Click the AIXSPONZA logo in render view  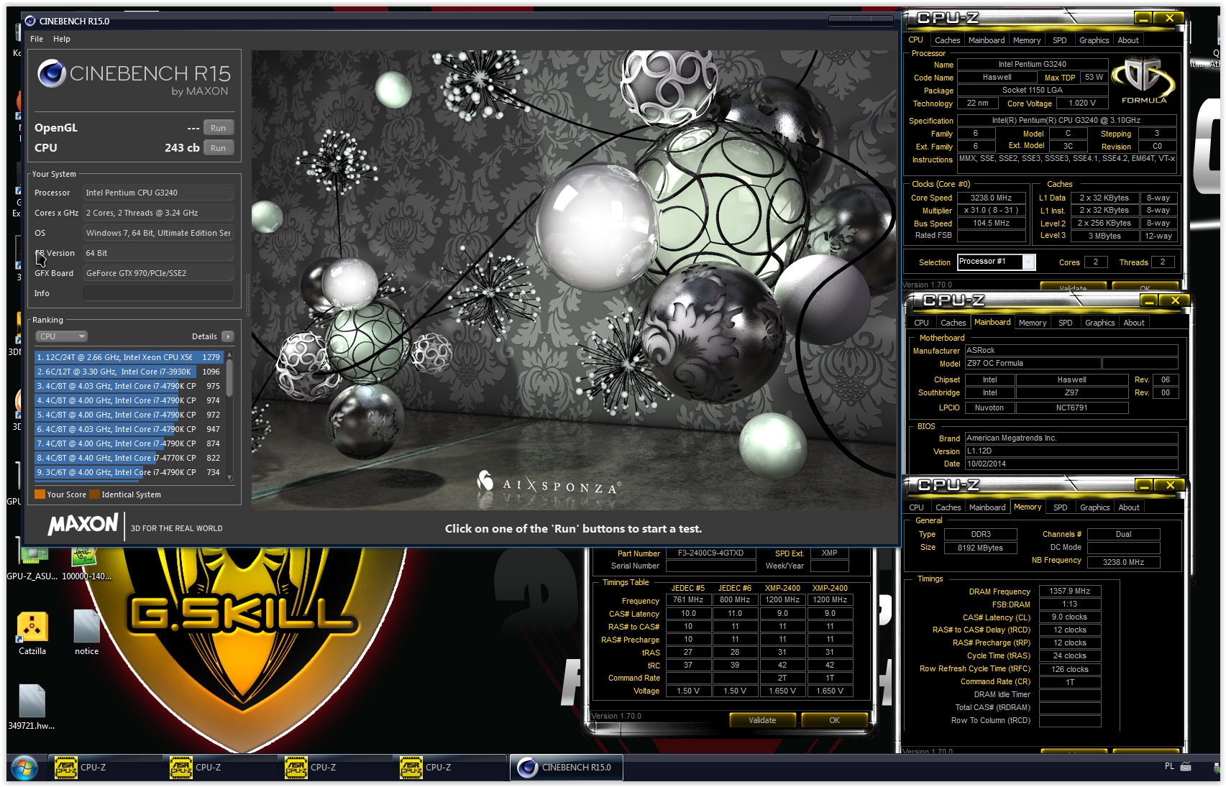(x=549, y=484)
